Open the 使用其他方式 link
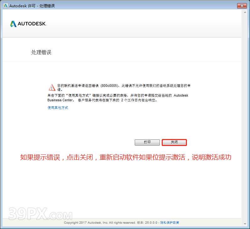 58,108
